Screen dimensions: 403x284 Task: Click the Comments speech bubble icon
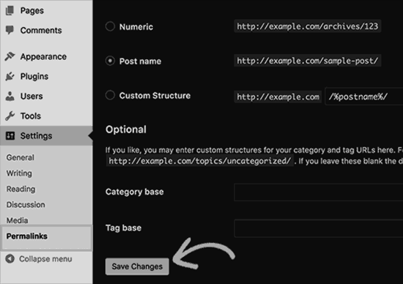[10, 30]
